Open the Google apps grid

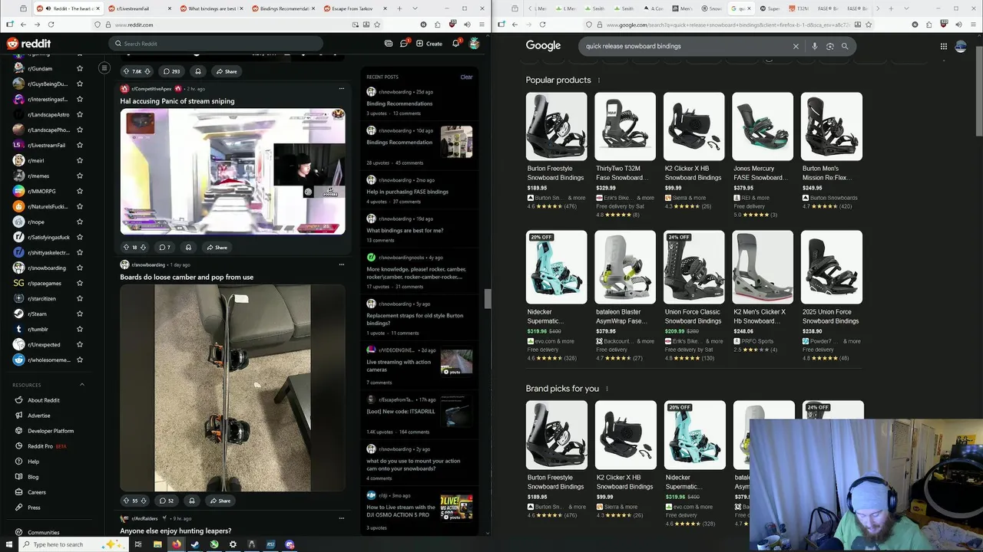(x=943, y=46)
